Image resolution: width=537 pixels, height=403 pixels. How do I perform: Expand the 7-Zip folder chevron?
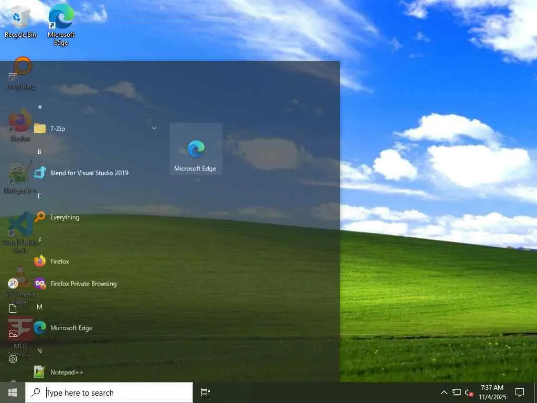(x=154, y=128)
